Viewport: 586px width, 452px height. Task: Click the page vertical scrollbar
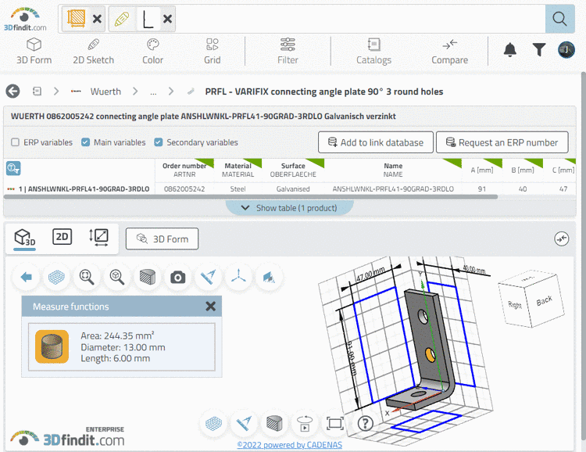pyautogui.click(x=583, y=254)
